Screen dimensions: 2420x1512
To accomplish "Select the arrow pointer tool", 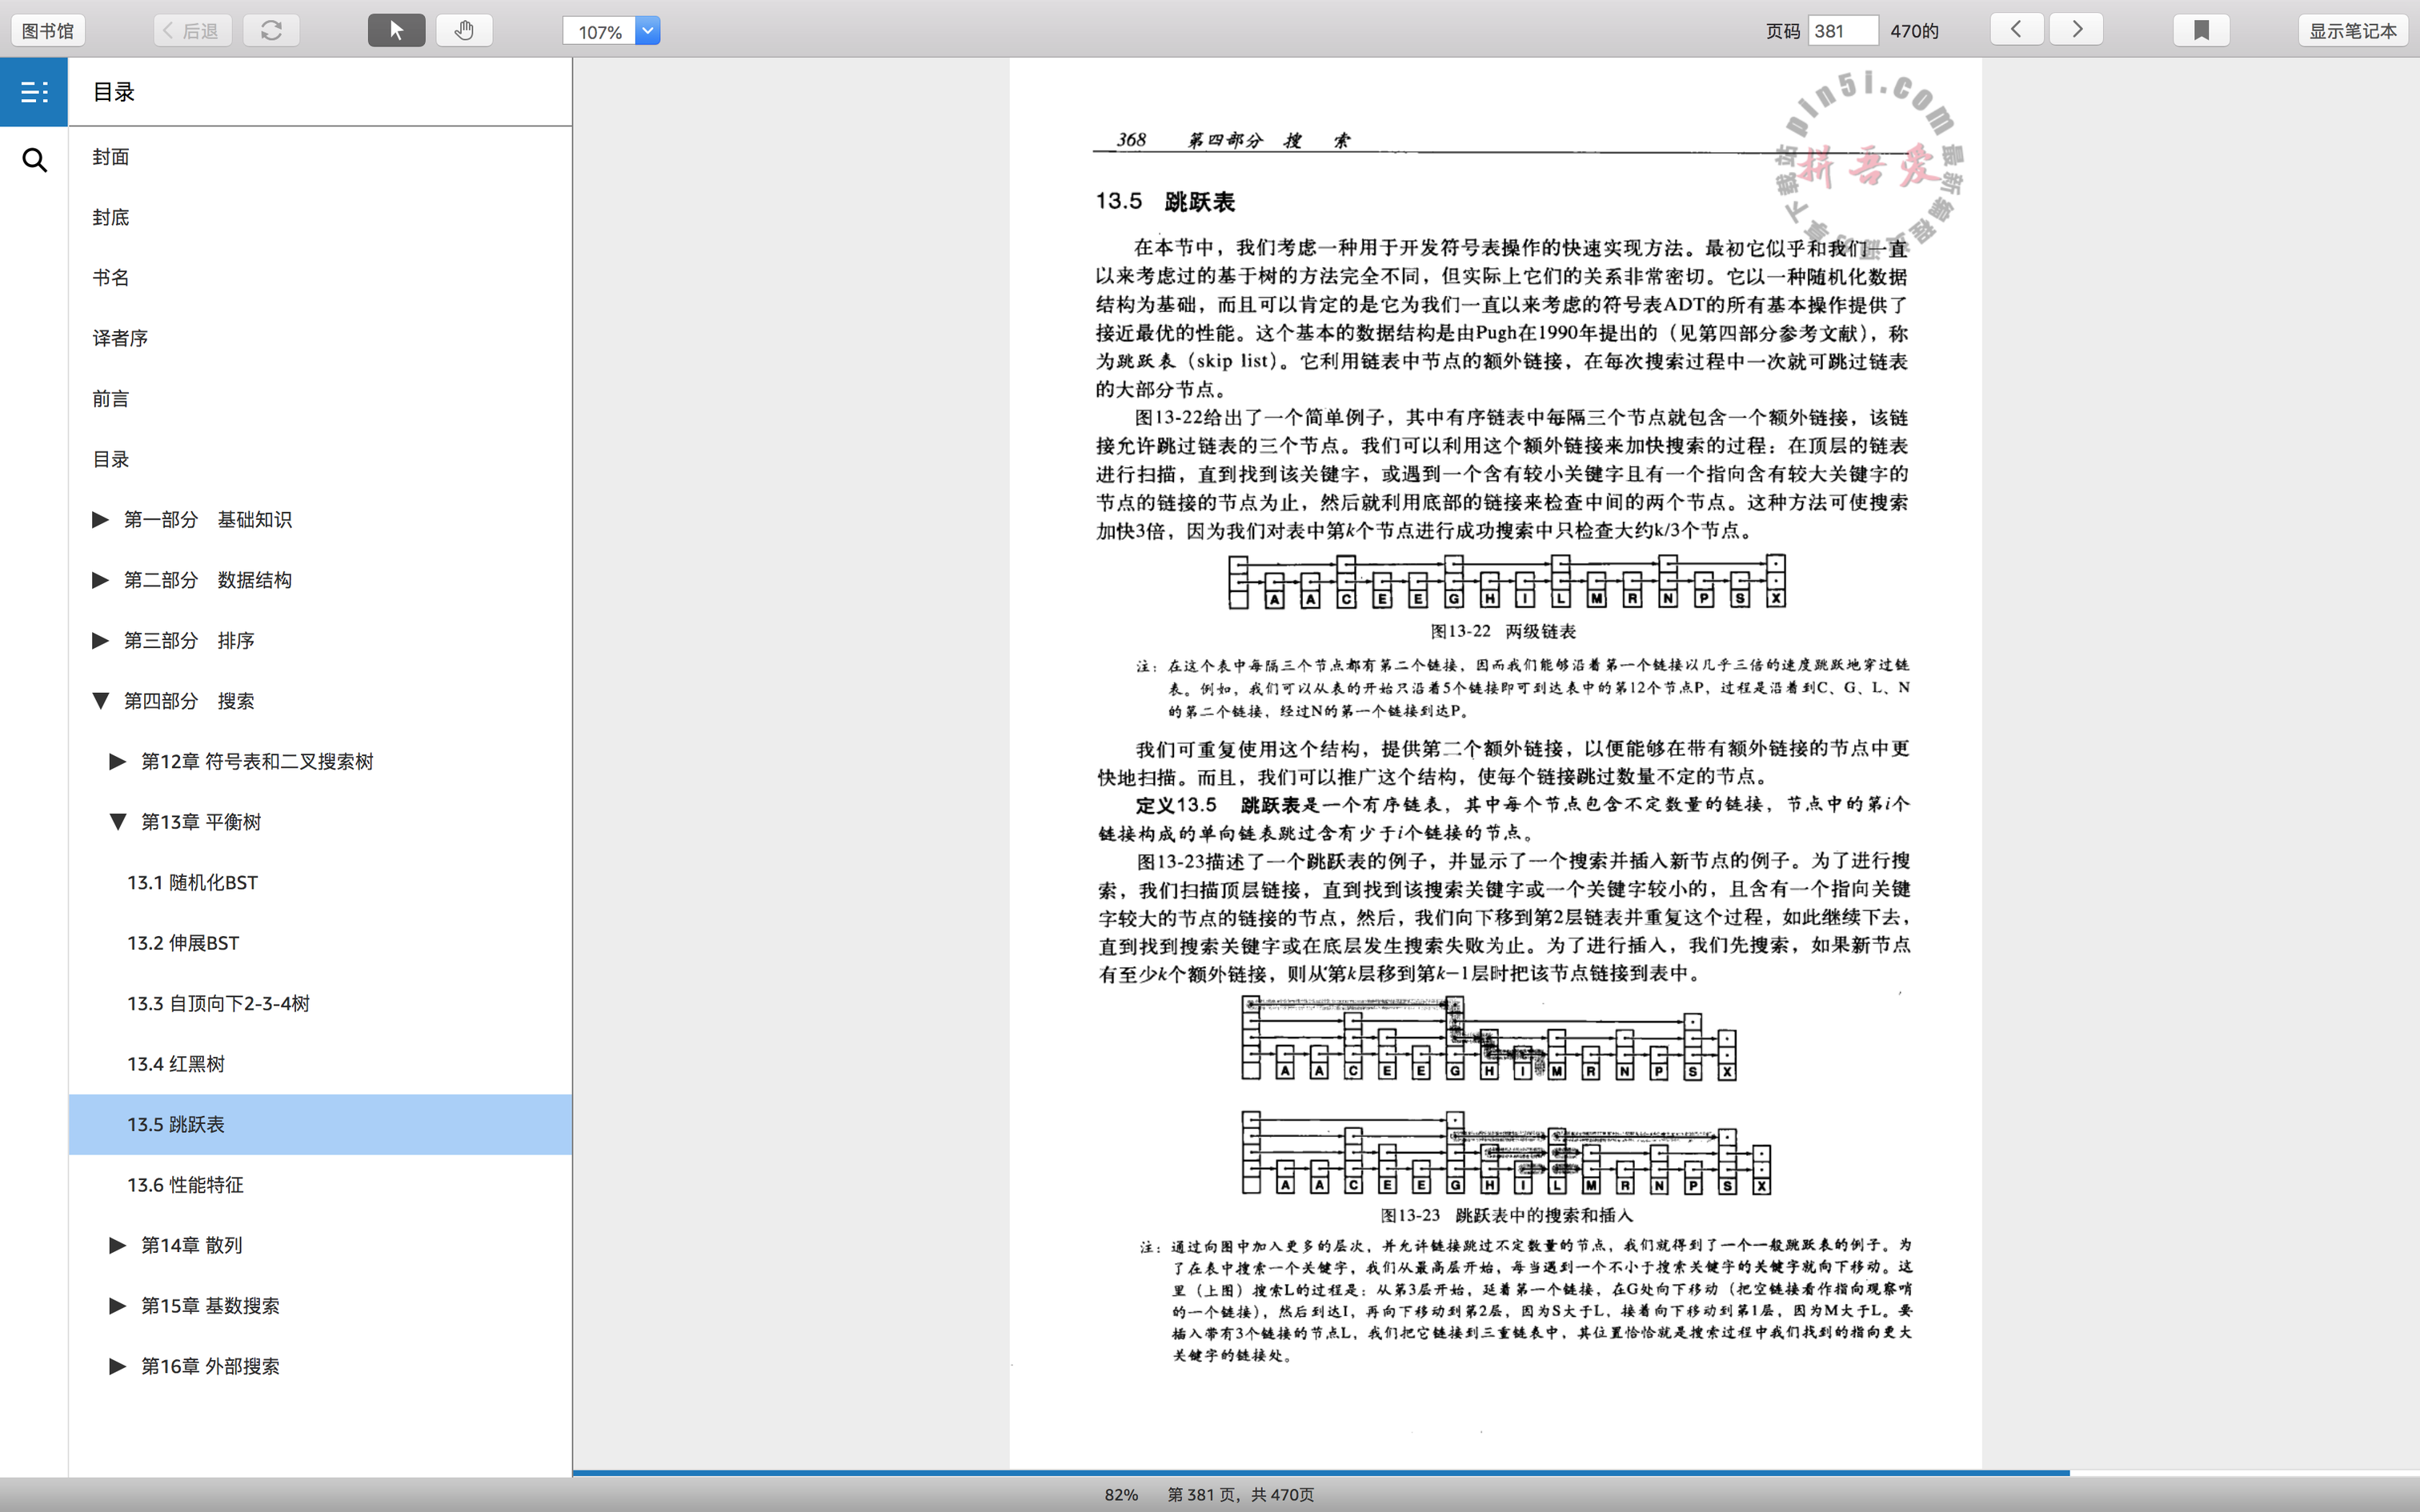I will tap(396, 30).
